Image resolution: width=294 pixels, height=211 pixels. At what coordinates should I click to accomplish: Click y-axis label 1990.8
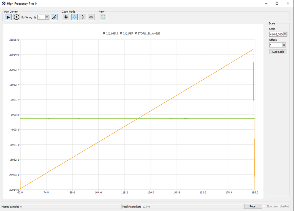(15, 115)
